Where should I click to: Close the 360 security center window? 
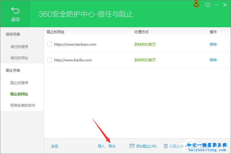pyautogui.click(x=225, y=5)
